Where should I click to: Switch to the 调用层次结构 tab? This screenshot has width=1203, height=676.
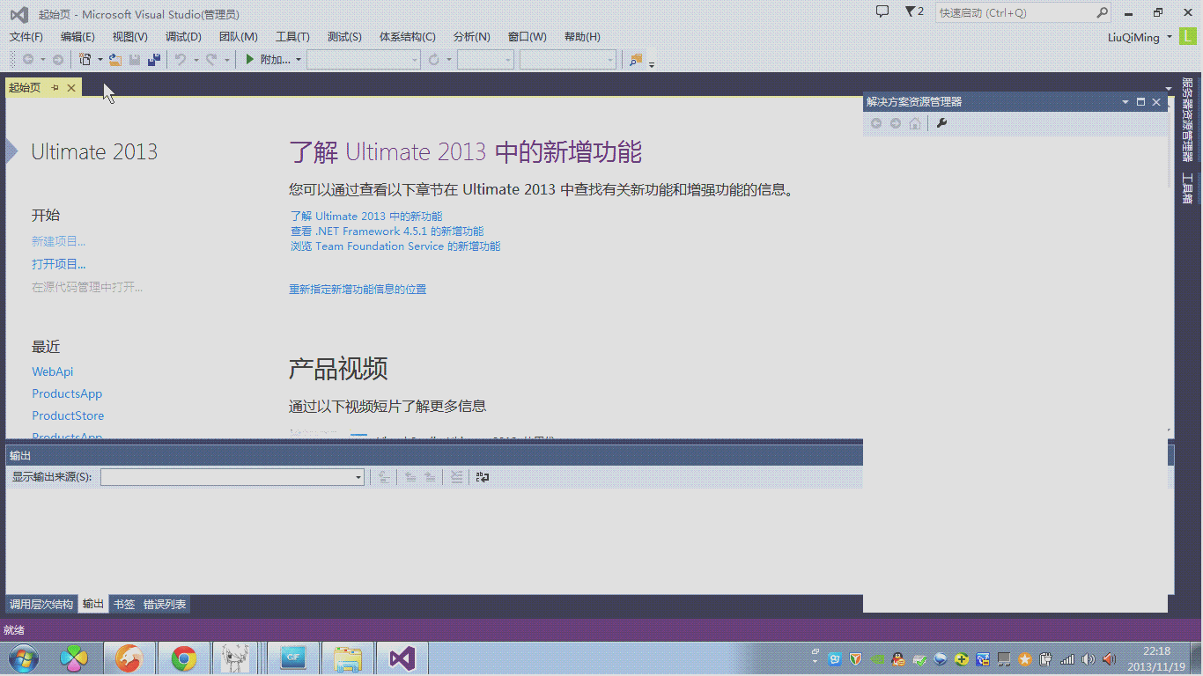41,605
